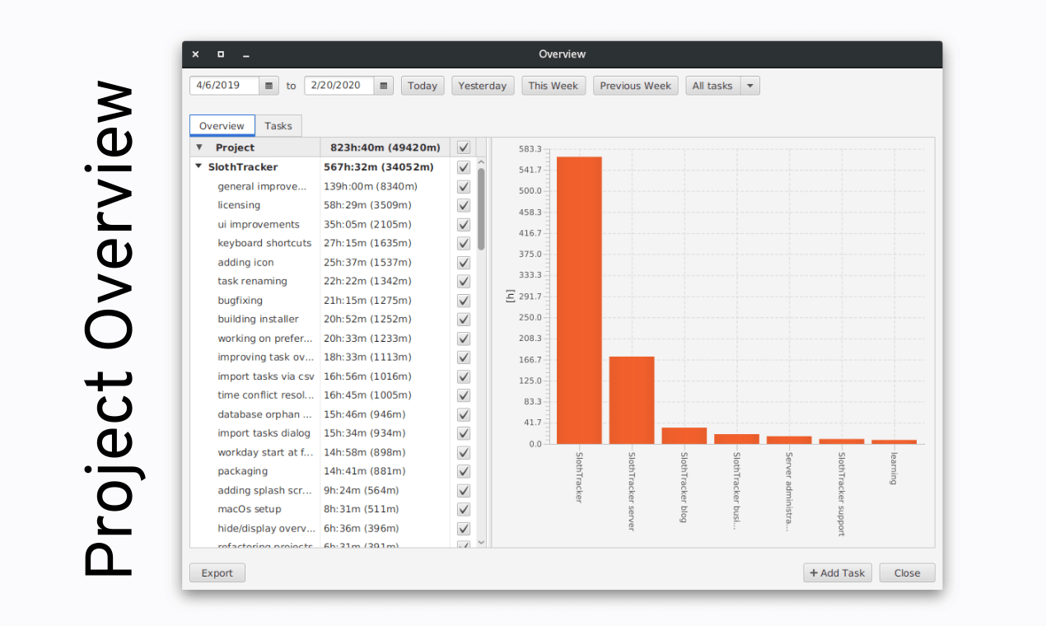Switch to the Tasks tab
Image resolution: width=1046 pixels, height=626 pixels.
[x=278, y=125]
